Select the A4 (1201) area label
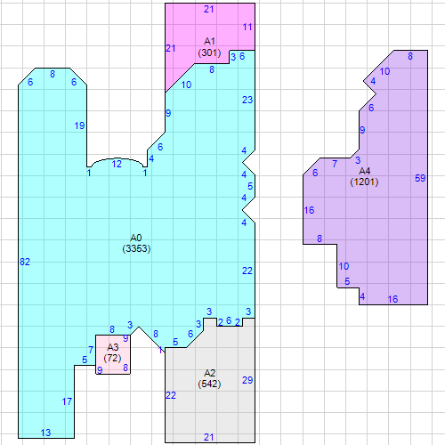445x445 pixels. [364, 176]
